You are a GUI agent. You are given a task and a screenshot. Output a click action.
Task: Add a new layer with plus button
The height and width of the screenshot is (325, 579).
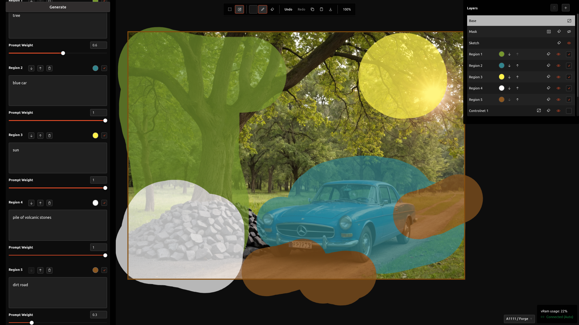click(566, 8)
